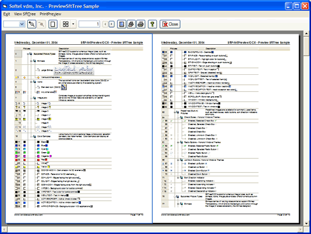Viewport: 311px width, 234px height.
Task: Expand the multi-page layout dropdown arrow
Action: tap(73, 24)
